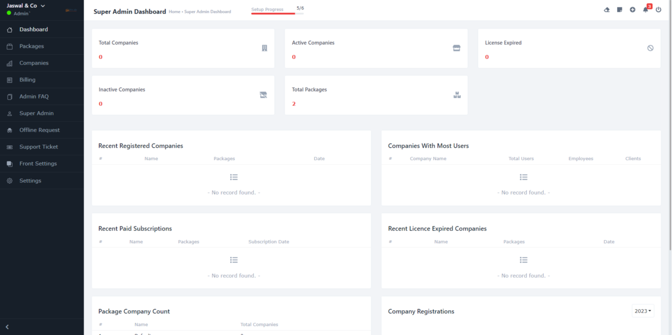Viewport: 672px width, 335px height.
Task: Open Support Ticket from sidebar
Action: (x=39, y=147)
